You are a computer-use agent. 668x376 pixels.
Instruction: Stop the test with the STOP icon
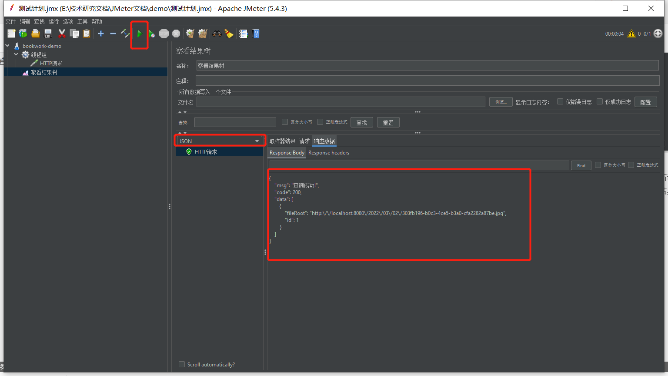(164, 34)
